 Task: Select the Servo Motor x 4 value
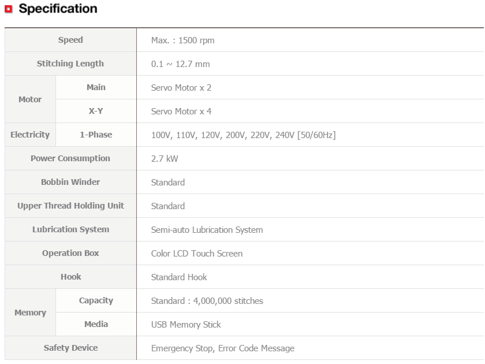click(181, 112)
